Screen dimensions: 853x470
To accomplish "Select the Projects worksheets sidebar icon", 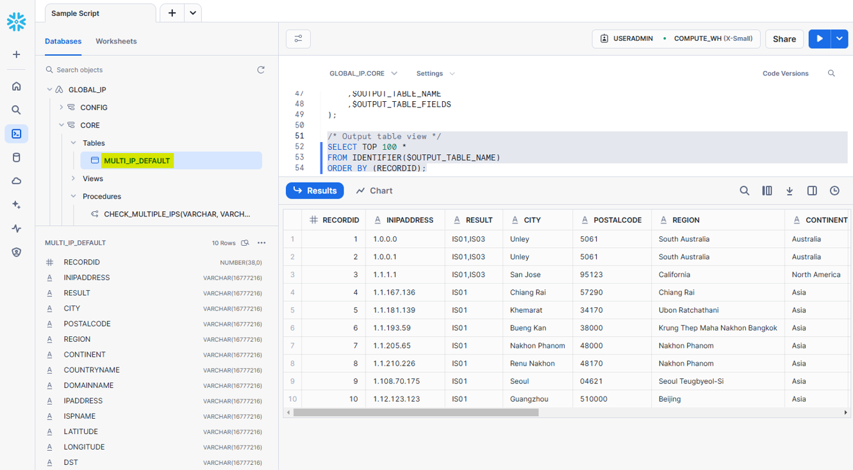I will [17, 134].
